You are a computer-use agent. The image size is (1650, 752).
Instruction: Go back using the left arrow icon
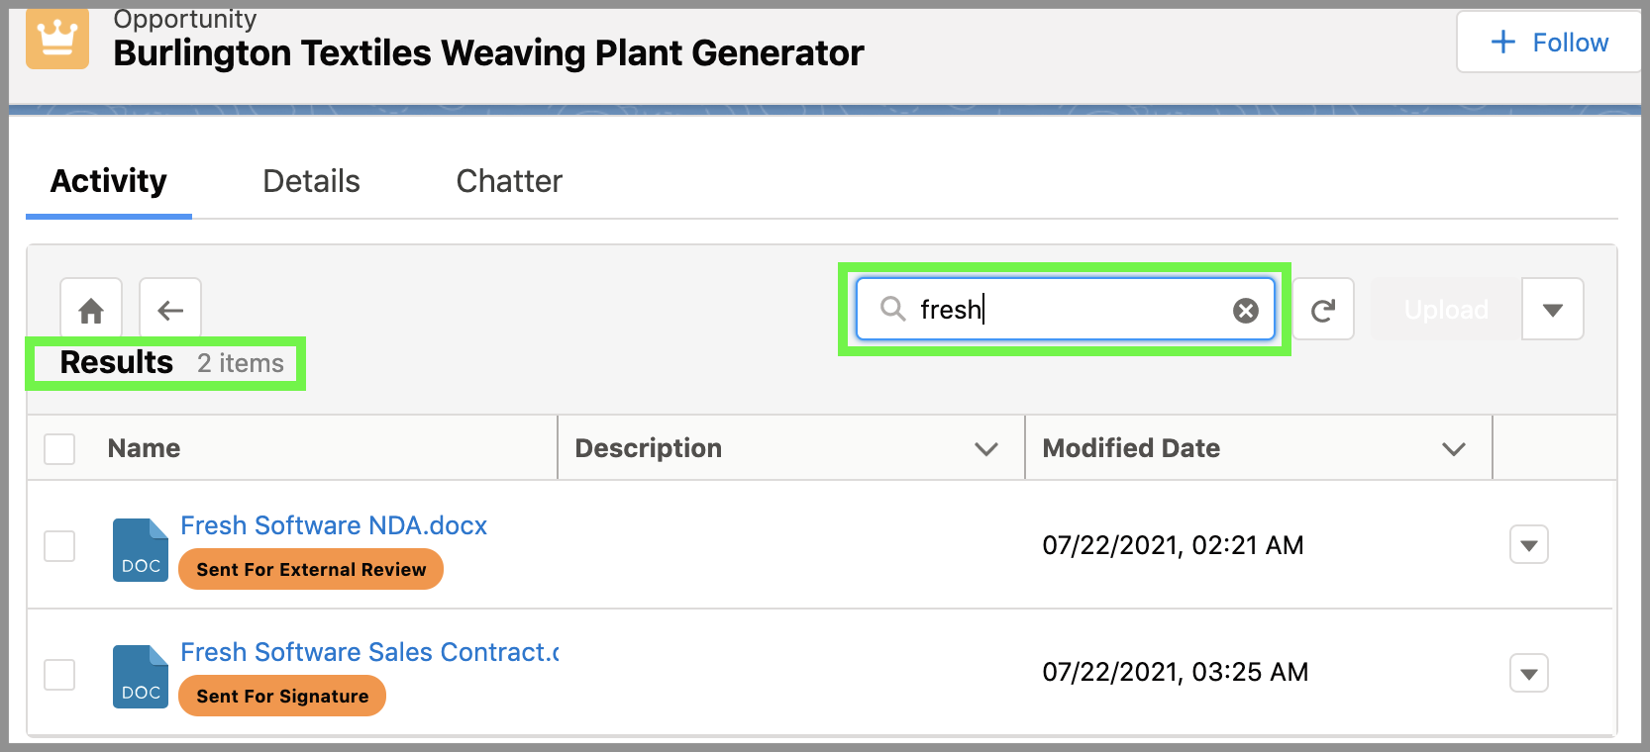(x=170, y=311)
